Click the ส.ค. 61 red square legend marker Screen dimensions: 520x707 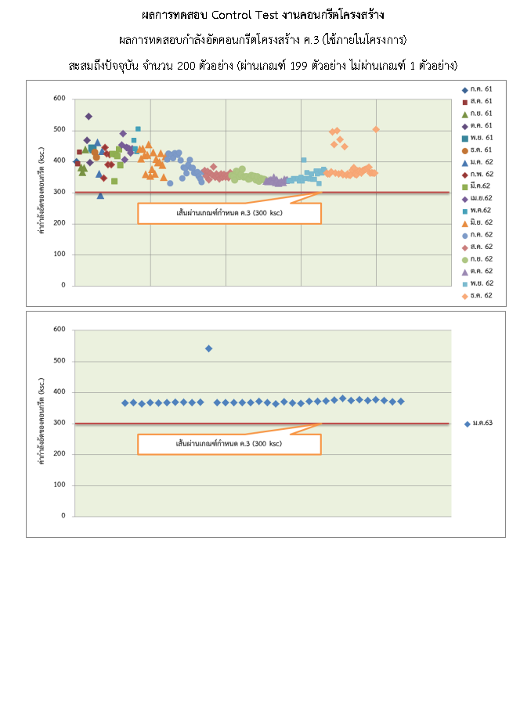(x=465, y=102)
